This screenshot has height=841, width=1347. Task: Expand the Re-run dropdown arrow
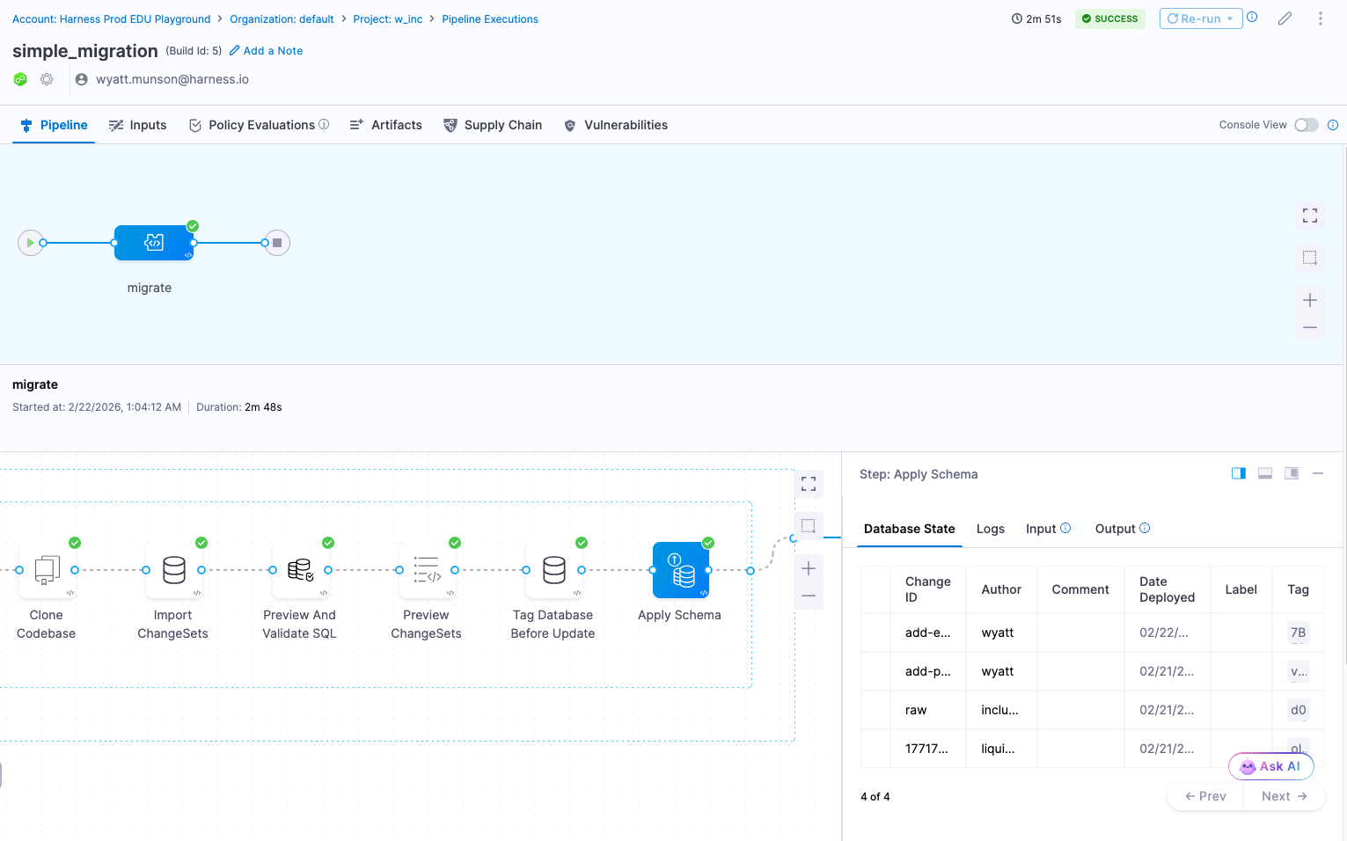[x=1230, y=18]
